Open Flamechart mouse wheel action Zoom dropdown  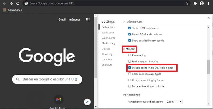(174, 102)
